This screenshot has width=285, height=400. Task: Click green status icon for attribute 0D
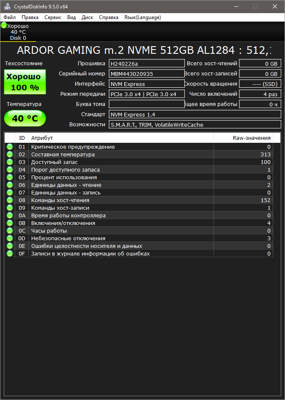pyautogui.click(x=10, y=238)
